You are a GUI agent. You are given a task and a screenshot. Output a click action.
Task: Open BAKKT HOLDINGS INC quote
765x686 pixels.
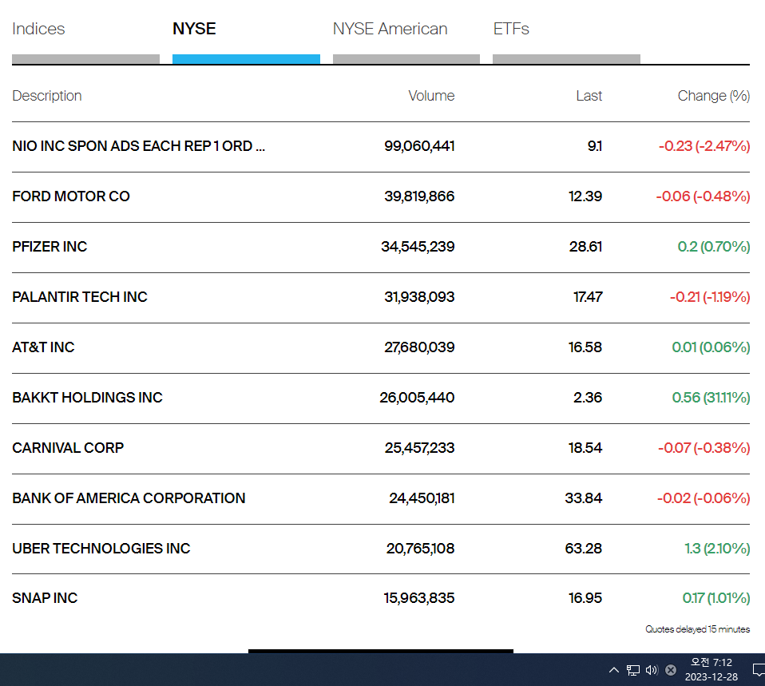click(87, 397)
